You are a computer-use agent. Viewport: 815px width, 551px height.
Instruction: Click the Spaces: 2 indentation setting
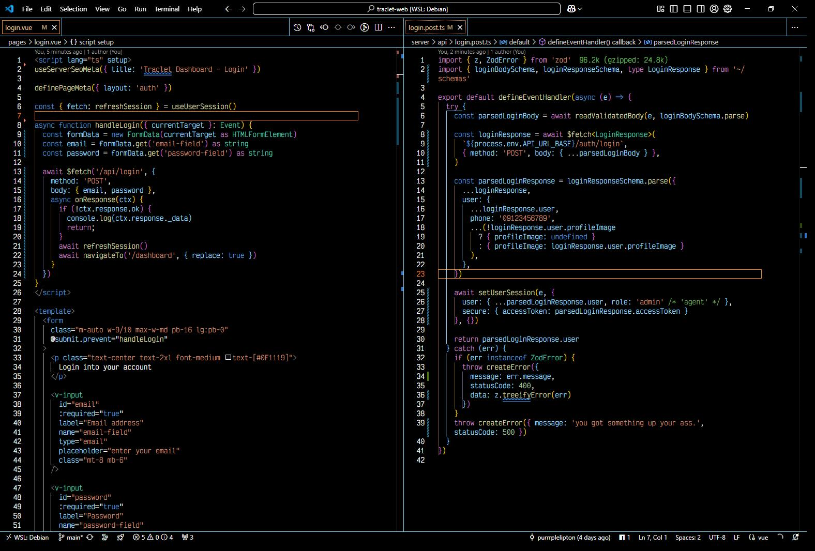pyautogui.click(x=688, y=538)
